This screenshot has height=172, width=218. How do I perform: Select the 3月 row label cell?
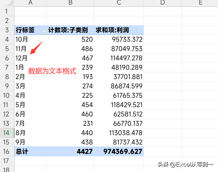[30, 86]
